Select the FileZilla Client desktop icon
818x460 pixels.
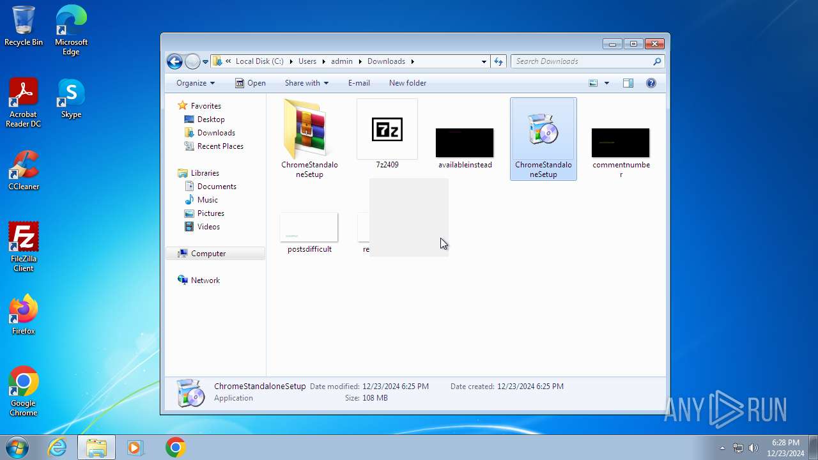click(24, 247)
